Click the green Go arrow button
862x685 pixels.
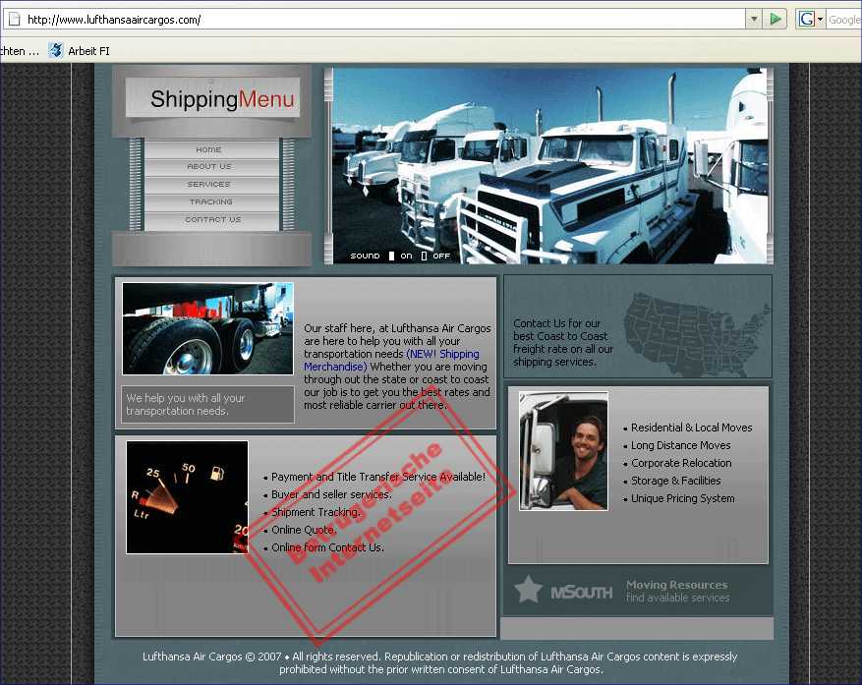pyautogui.click(x=776, y=20)
